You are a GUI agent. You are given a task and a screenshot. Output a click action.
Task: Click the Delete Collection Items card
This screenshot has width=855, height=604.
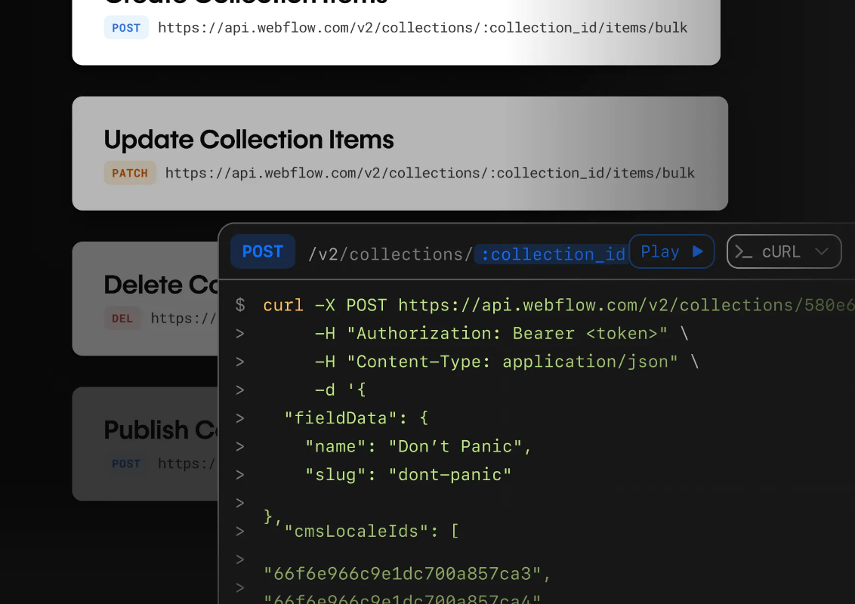point(144,298)
